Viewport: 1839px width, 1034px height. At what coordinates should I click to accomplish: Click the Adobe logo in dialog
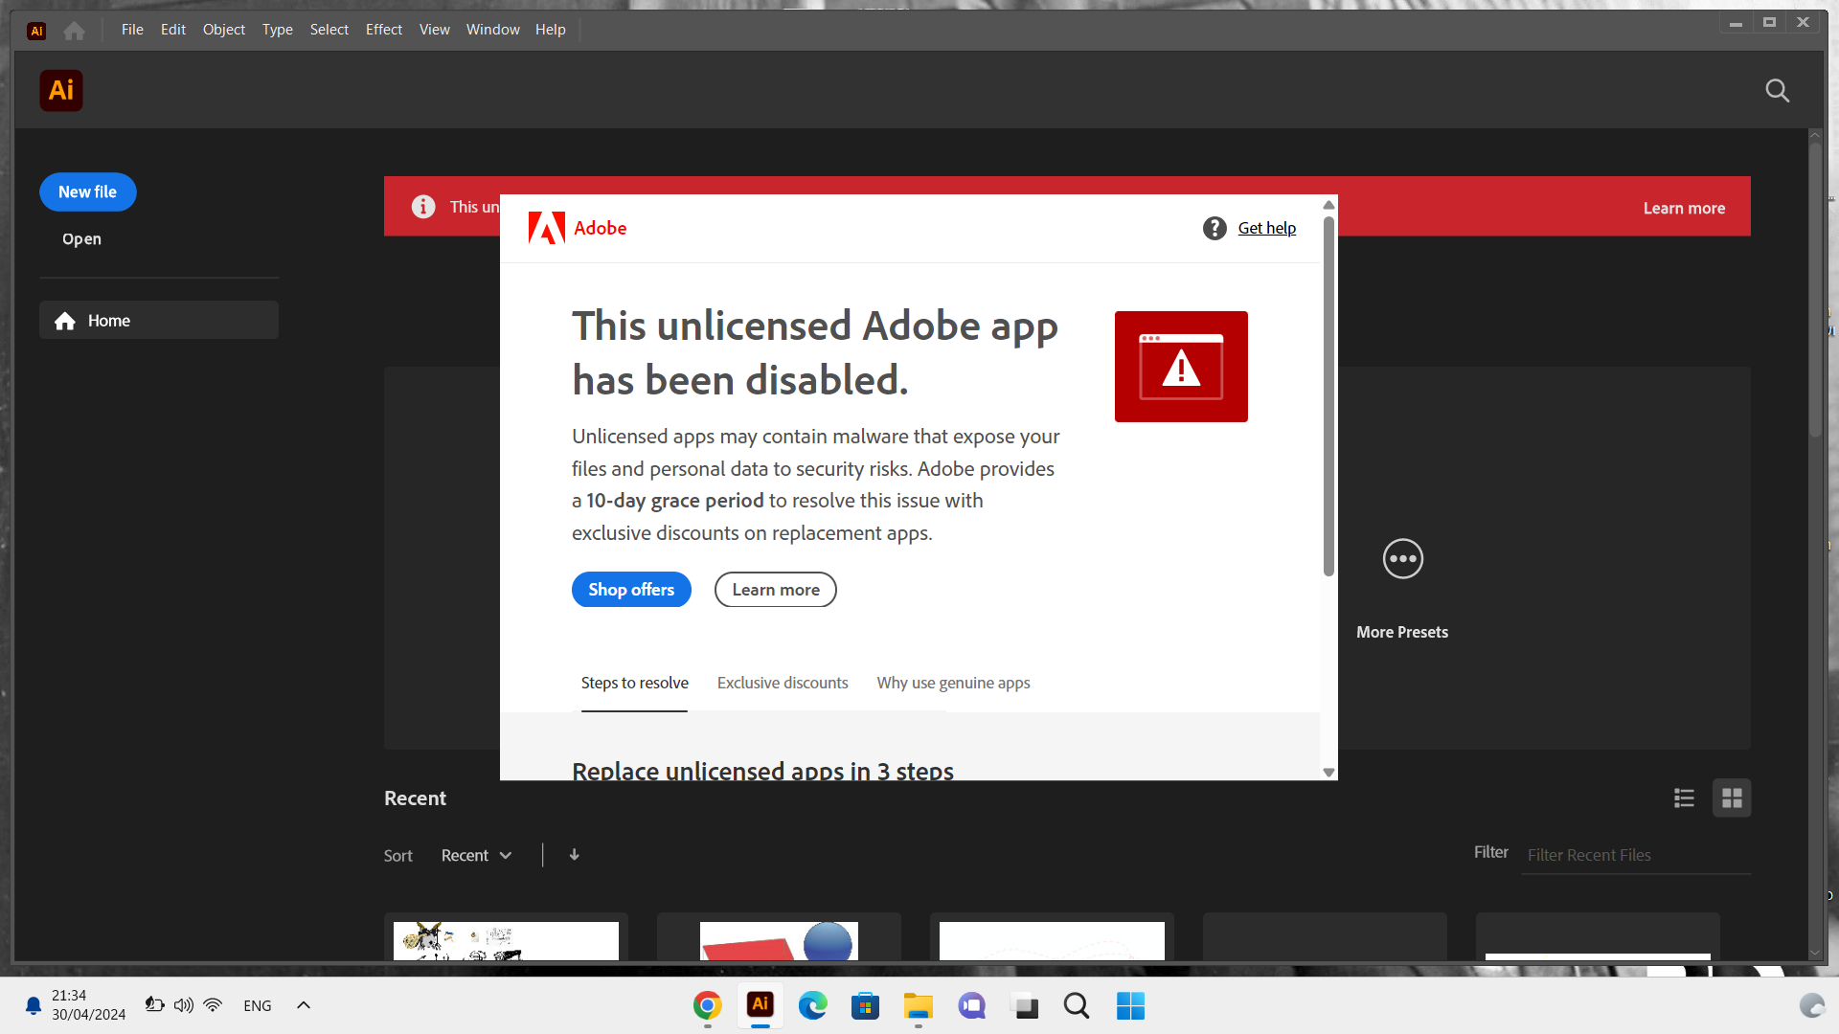pyautogui.click(x=547, y=228)
